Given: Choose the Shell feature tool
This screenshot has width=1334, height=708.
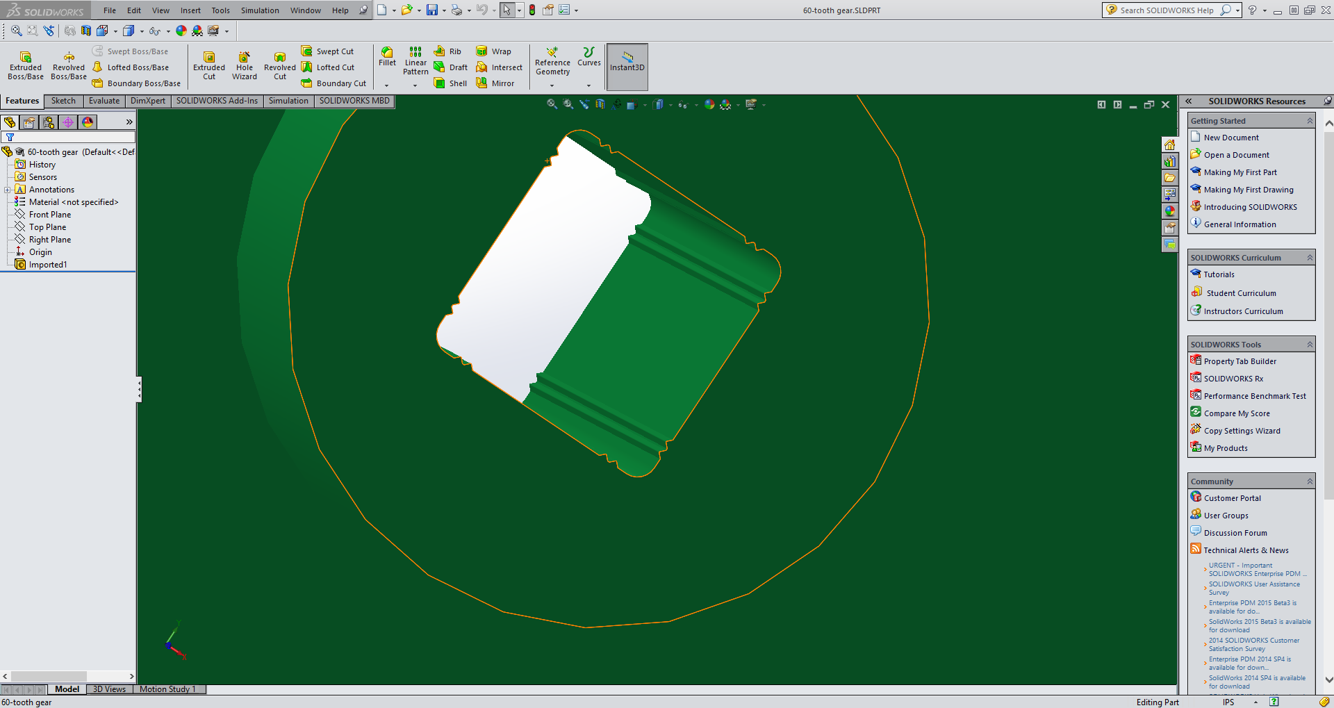Looking at the screenshot, I should [x=450, y=83].
